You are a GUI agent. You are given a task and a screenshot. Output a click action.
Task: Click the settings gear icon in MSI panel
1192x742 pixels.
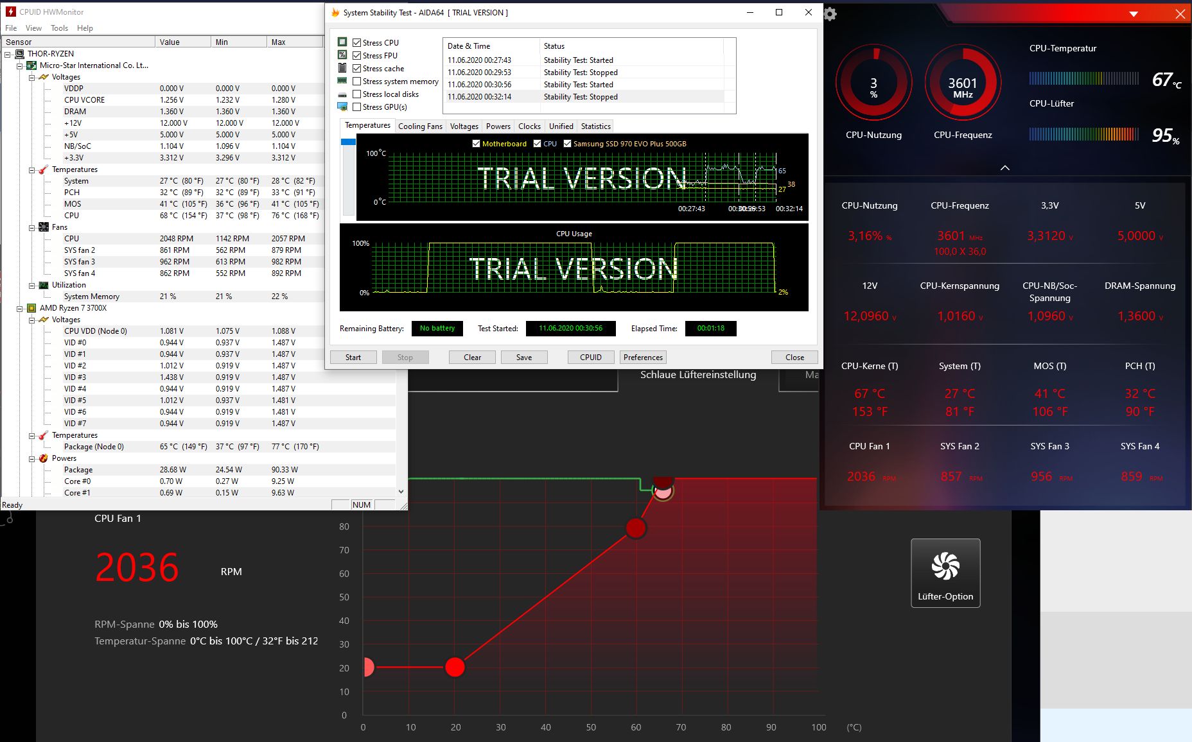click(830, 14)
